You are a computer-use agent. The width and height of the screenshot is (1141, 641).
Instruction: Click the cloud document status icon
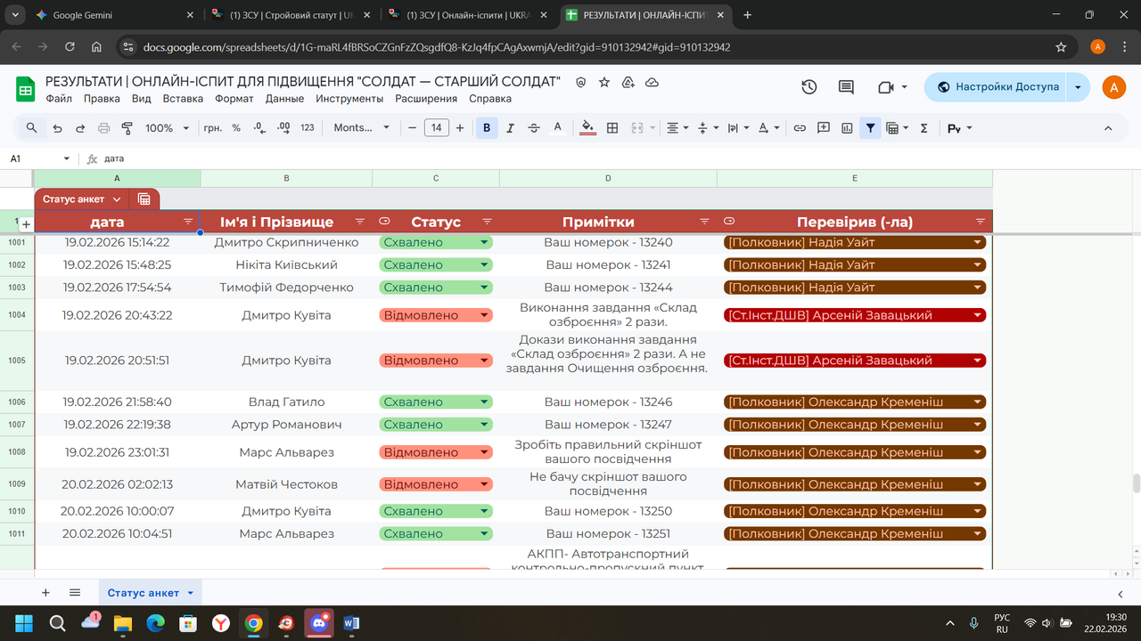pos(652,82)
